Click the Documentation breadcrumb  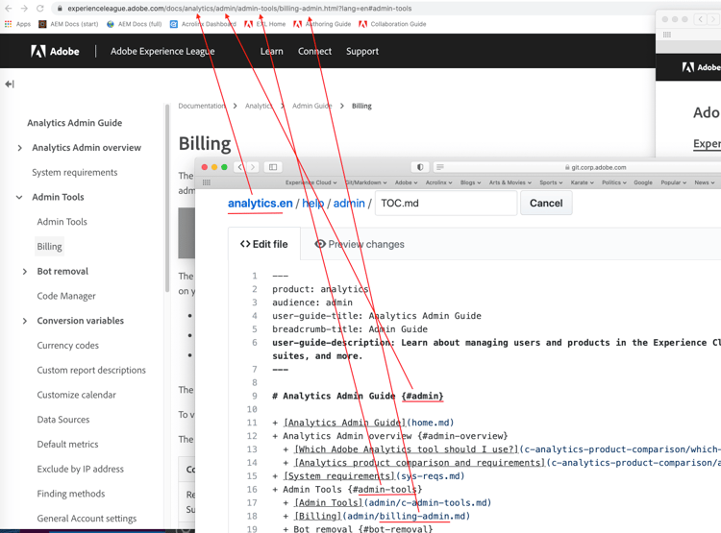tap(202, 106)
